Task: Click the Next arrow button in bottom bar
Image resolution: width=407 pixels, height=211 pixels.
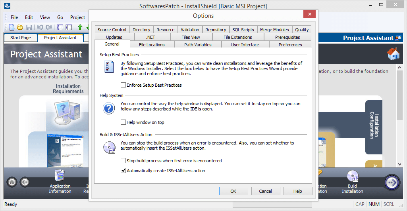Action: 392,182
